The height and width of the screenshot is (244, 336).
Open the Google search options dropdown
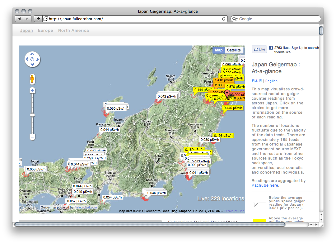(235, 19)
